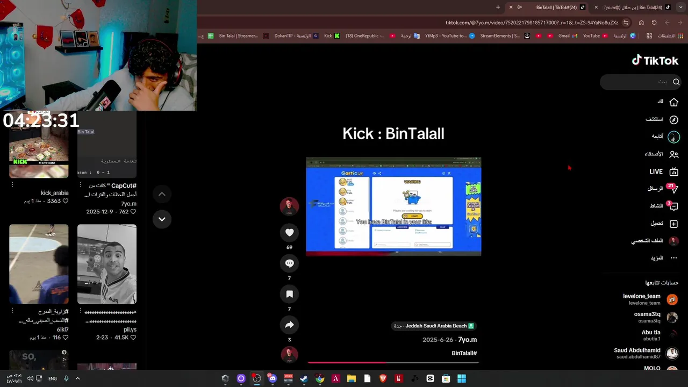Click the 116 likes heart on 6lkl7 video
Screen dimensions: 688x387
[x=65, y=338]
